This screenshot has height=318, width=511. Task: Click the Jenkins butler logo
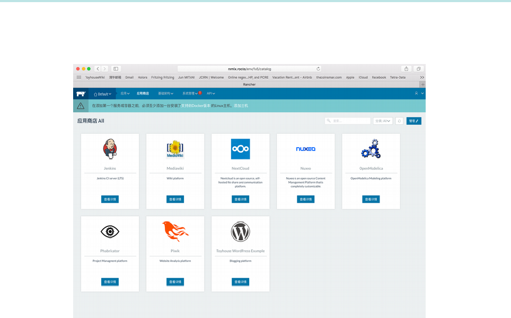(110, 149)
